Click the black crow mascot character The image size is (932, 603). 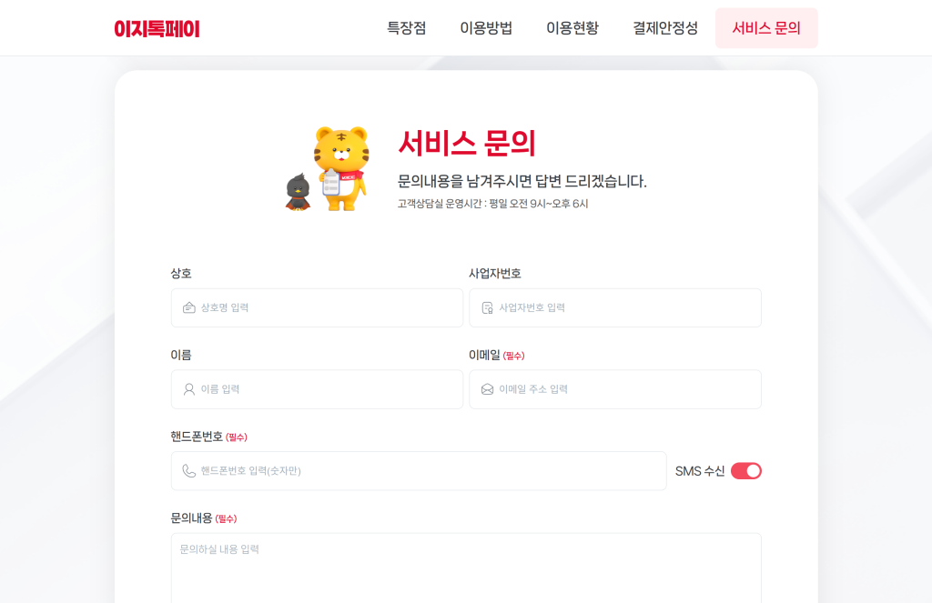point(298,191)
